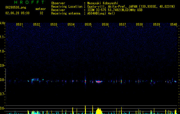Click the 0540 time marker
This screenshot has height=114, width=180.
[174, 25]
